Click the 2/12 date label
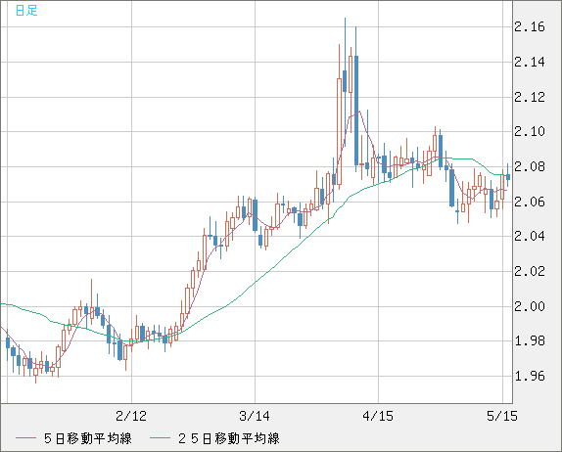Screen dimensions: 562x452 pos(131,416)
